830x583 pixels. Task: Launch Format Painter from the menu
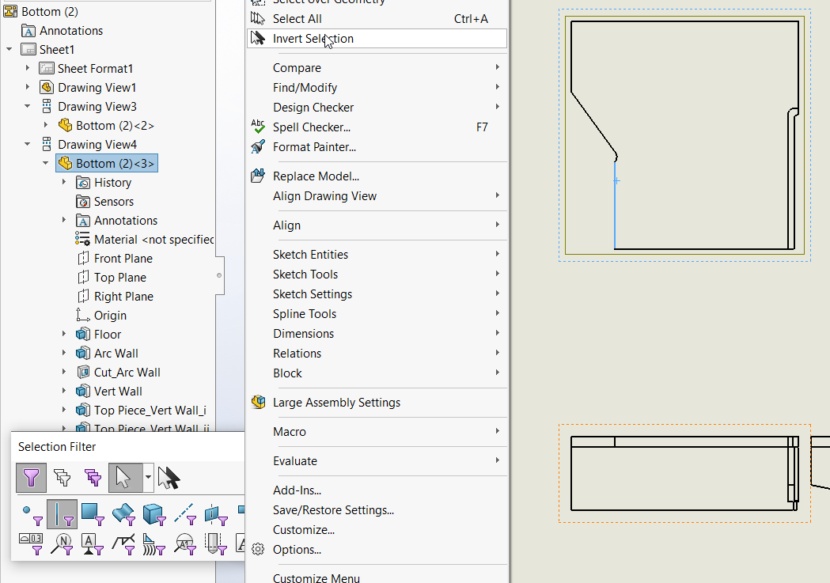coord(377,147)
